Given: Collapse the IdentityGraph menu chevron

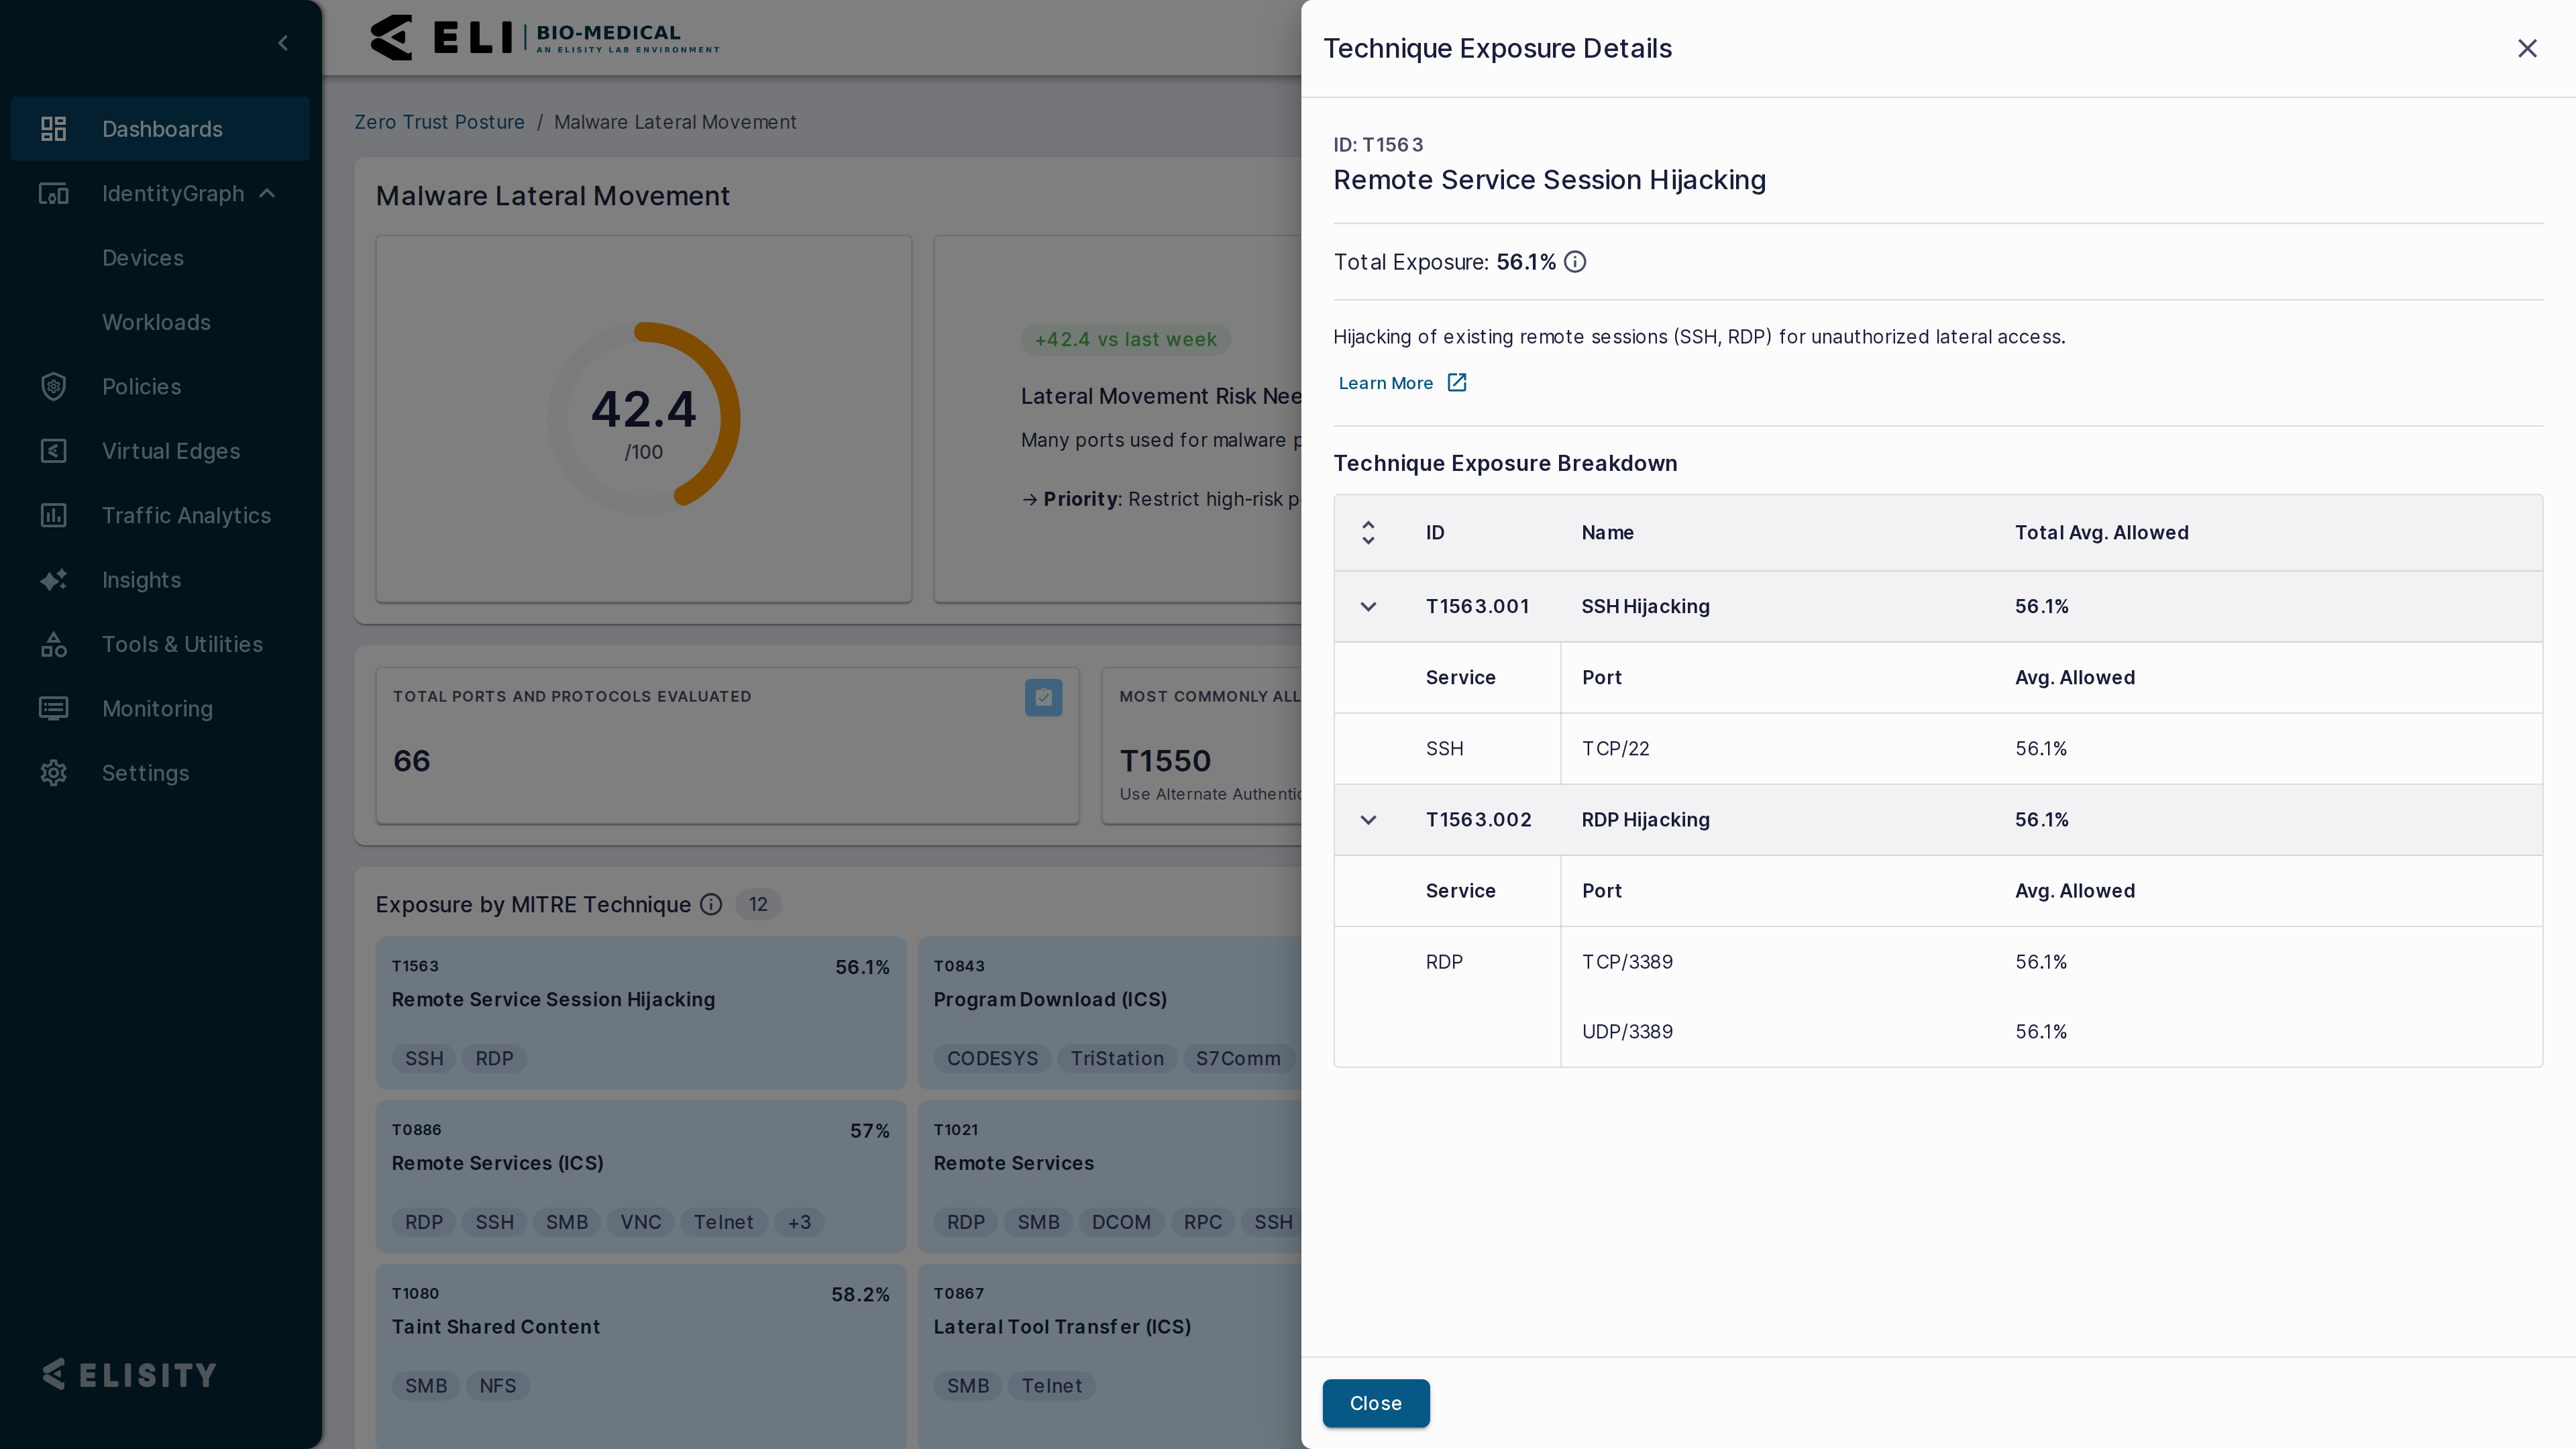Looking at the screenshot, I should click(267, 193).
